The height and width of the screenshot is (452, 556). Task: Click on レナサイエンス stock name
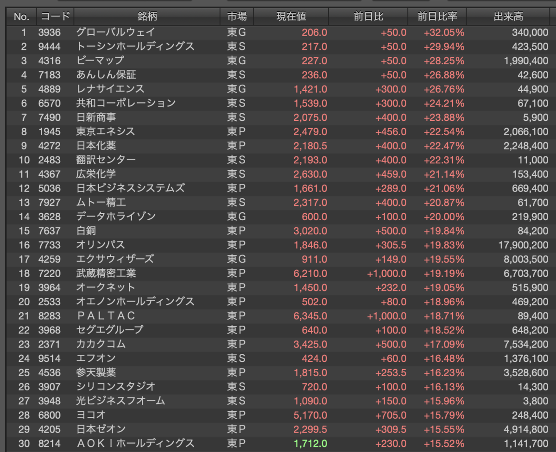(x=110, y=89)
